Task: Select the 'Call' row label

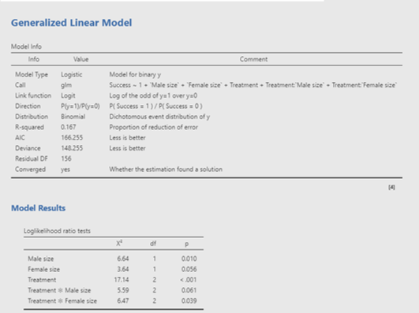Action: pos(21,85)
